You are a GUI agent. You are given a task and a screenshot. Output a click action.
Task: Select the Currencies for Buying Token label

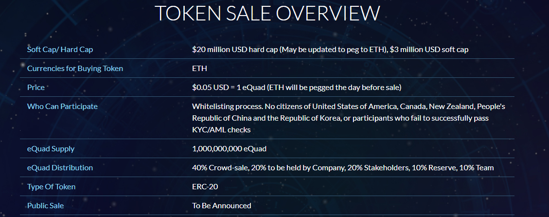[75, 69]
